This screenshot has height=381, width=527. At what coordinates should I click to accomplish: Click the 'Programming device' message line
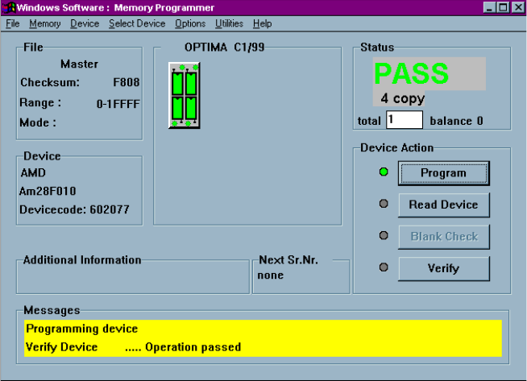tap(81, 329)
